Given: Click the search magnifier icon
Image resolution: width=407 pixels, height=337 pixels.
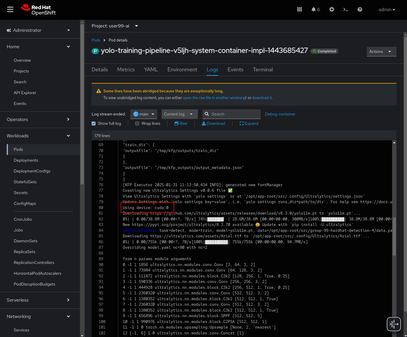Looking at the screenshot, I should (x=207, y=114).
